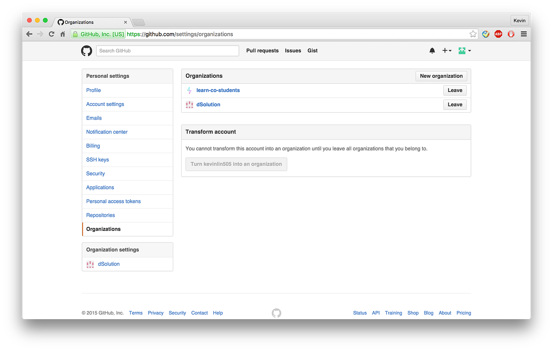
Task: Click the browser home icon
Action: (62, 34)
